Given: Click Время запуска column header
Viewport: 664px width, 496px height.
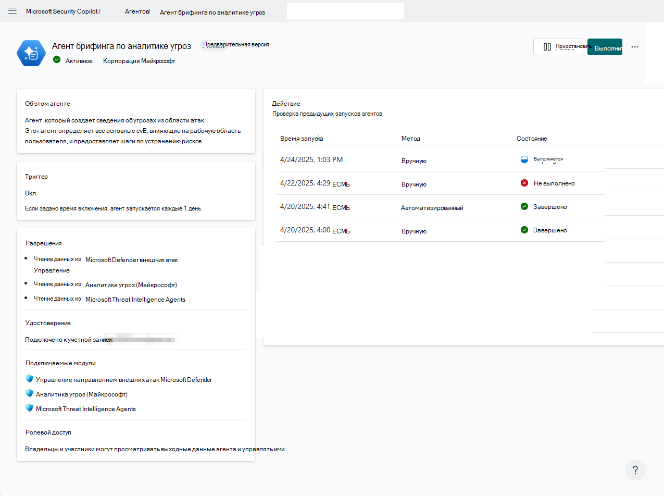Looking at the screenshot, I should point(302,139).
